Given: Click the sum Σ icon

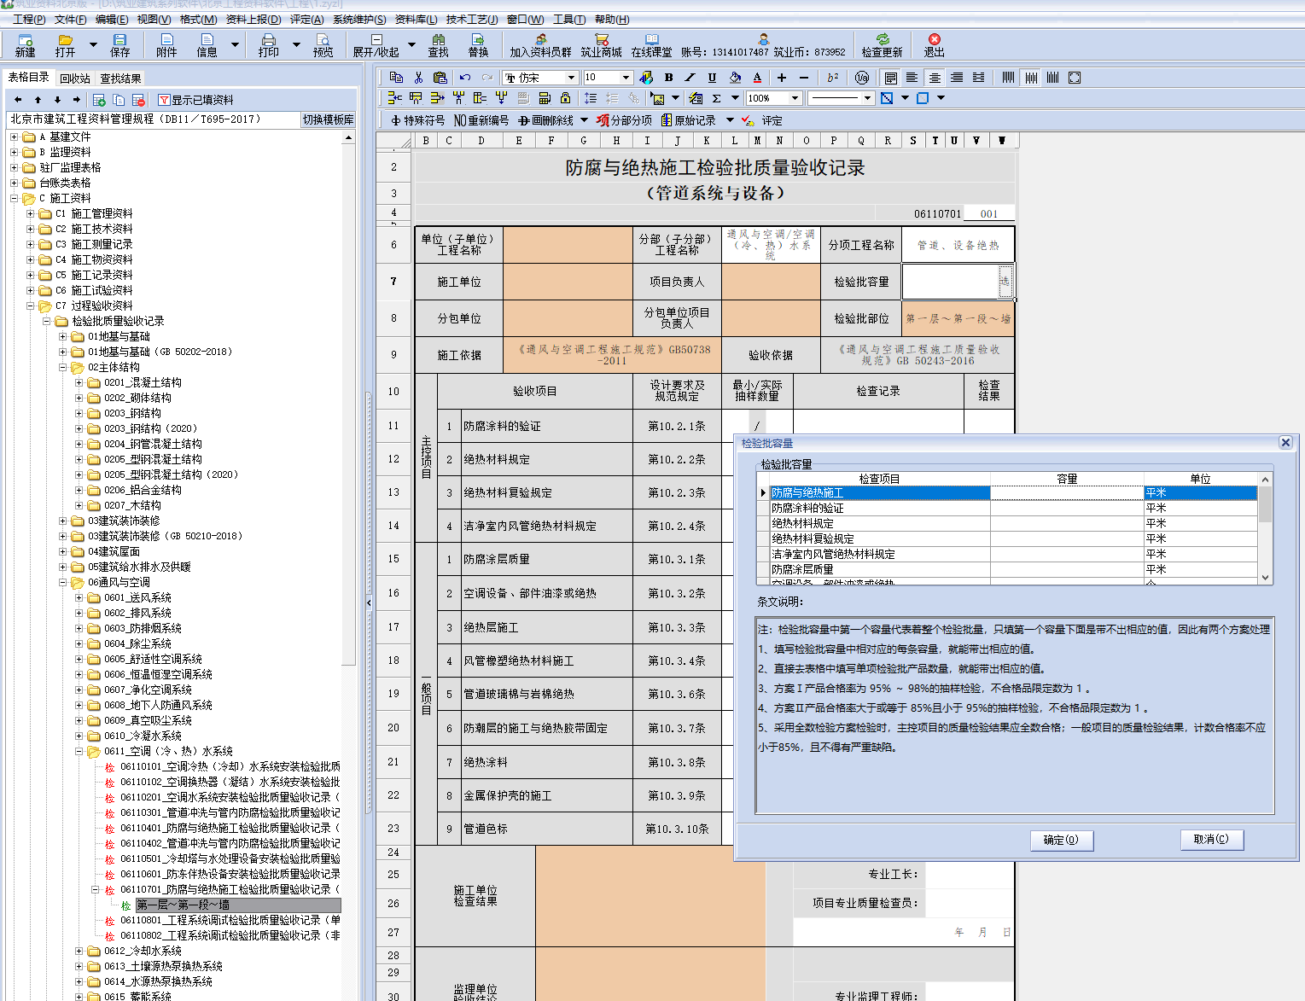Looking at the screenshot, I should [x=717, y=98].
